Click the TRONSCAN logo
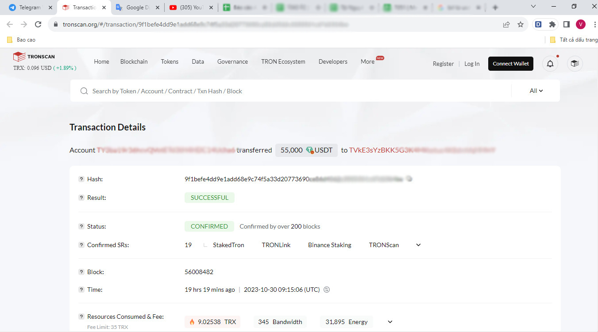Viewport: 598px width, 332px height. point(34,57)
